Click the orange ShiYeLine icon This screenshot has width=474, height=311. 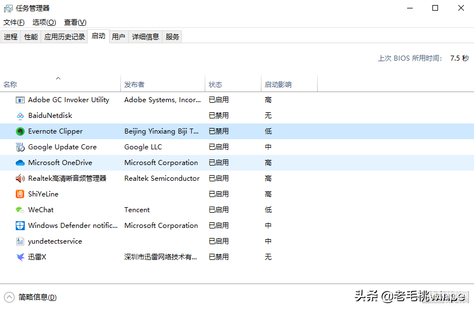click(x=20, y=194)
